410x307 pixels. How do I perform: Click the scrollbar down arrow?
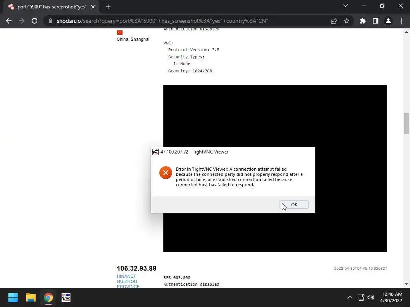(406, 284)
